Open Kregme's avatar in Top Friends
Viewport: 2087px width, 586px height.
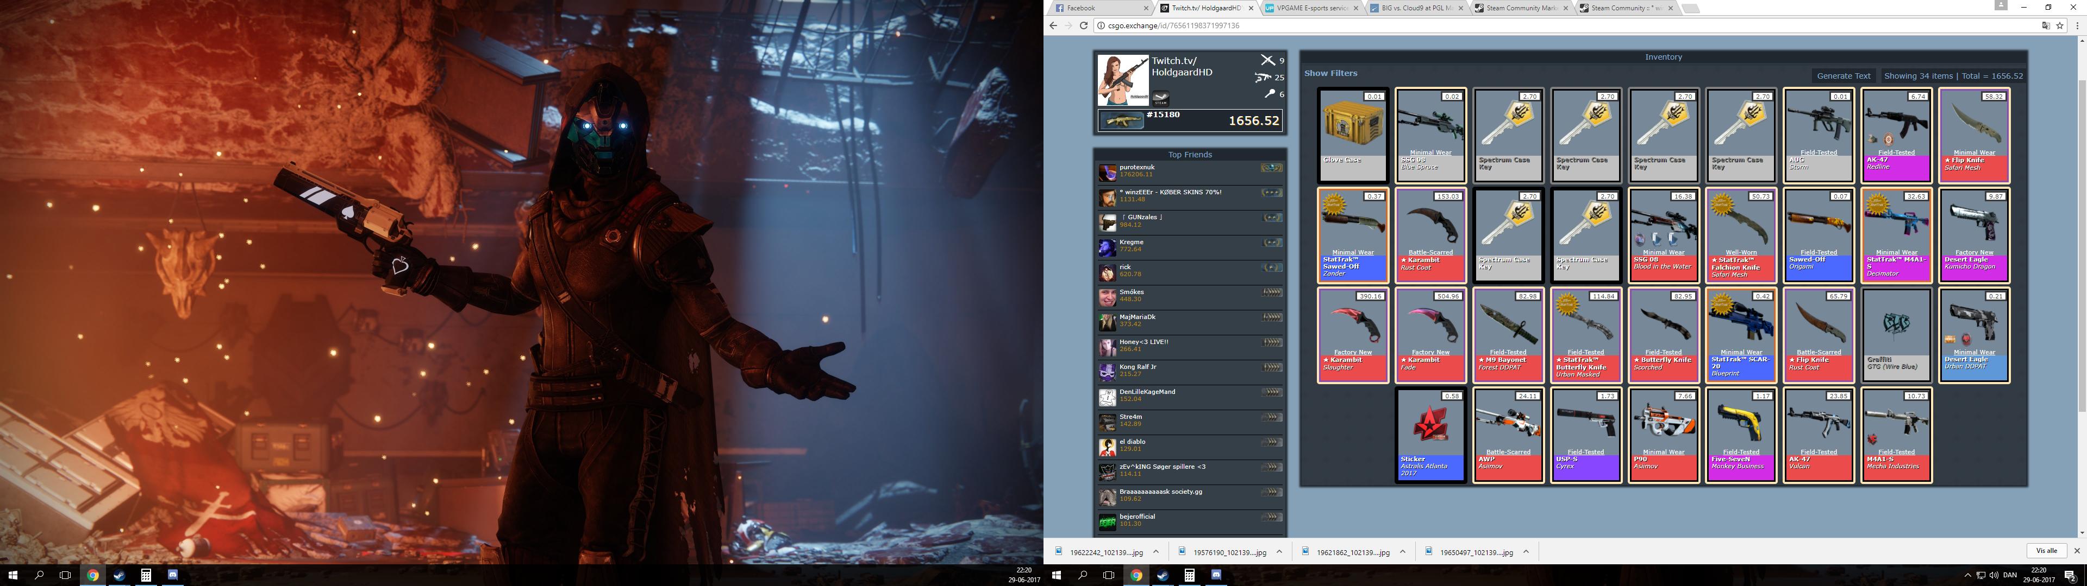[1107, 247]
